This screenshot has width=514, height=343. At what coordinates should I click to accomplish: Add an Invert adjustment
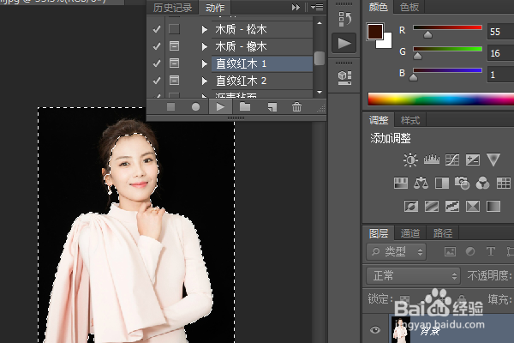[411, 207]
